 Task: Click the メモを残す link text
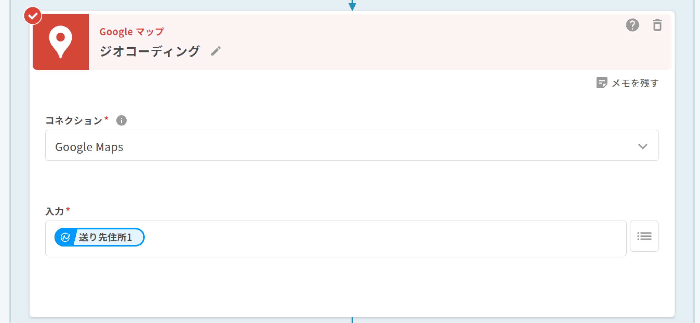click(x=635, y=83)
